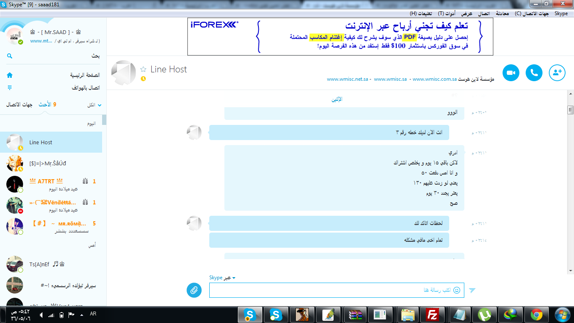
Task: Open the www.wmisc.net.sa link
Action: click(x=348, y=79)
